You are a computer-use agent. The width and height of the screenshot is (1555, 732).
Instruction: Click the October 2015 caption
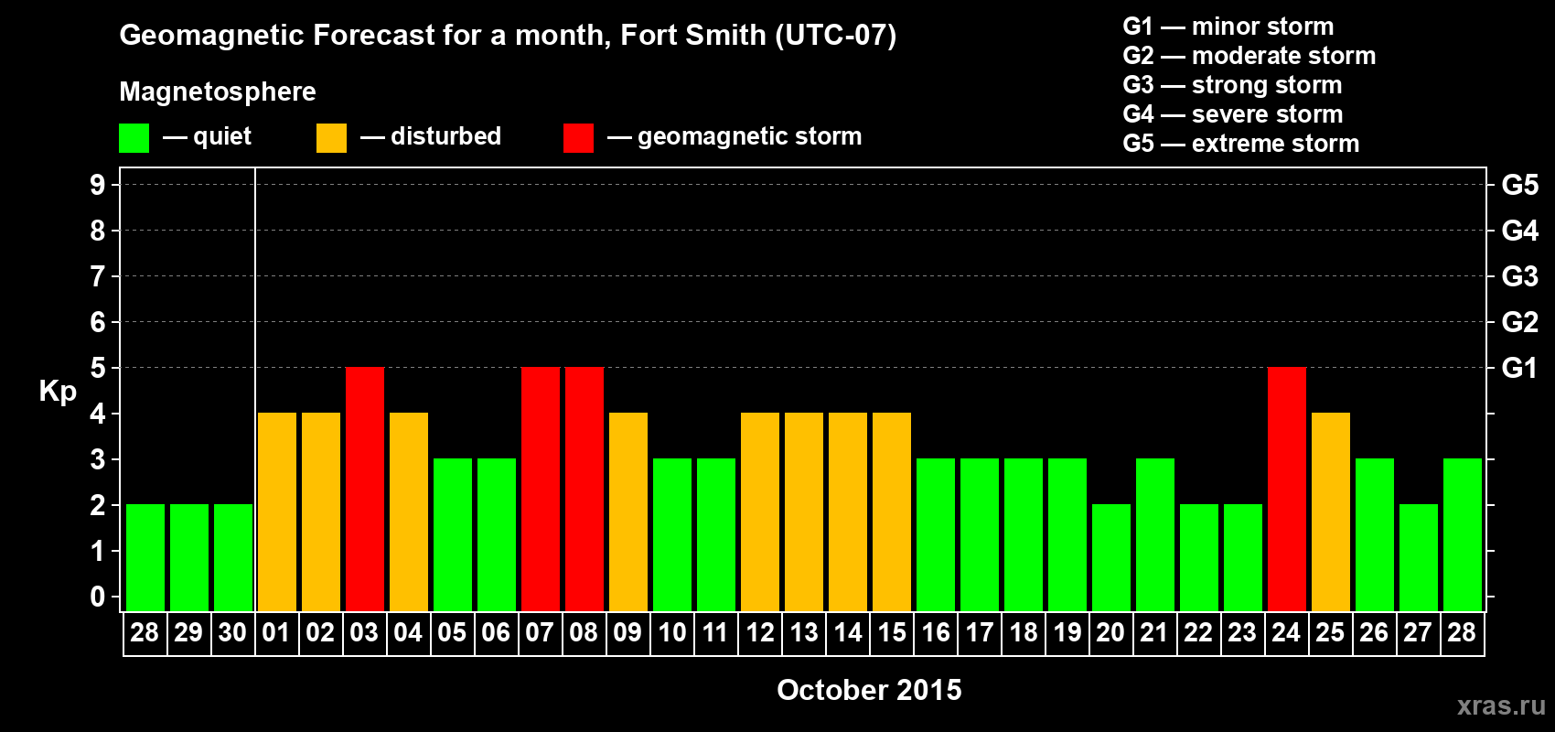(x=869, y=690)
